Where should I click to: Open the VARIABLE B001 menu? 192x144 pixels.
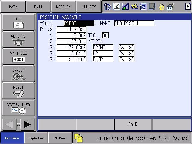[x=19, y=57]
